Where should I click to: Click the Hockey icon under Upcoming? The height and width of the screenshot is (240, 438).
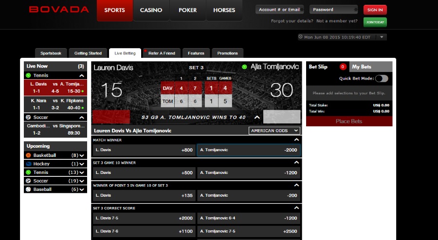pyautogui.click(x=28, y=164)
